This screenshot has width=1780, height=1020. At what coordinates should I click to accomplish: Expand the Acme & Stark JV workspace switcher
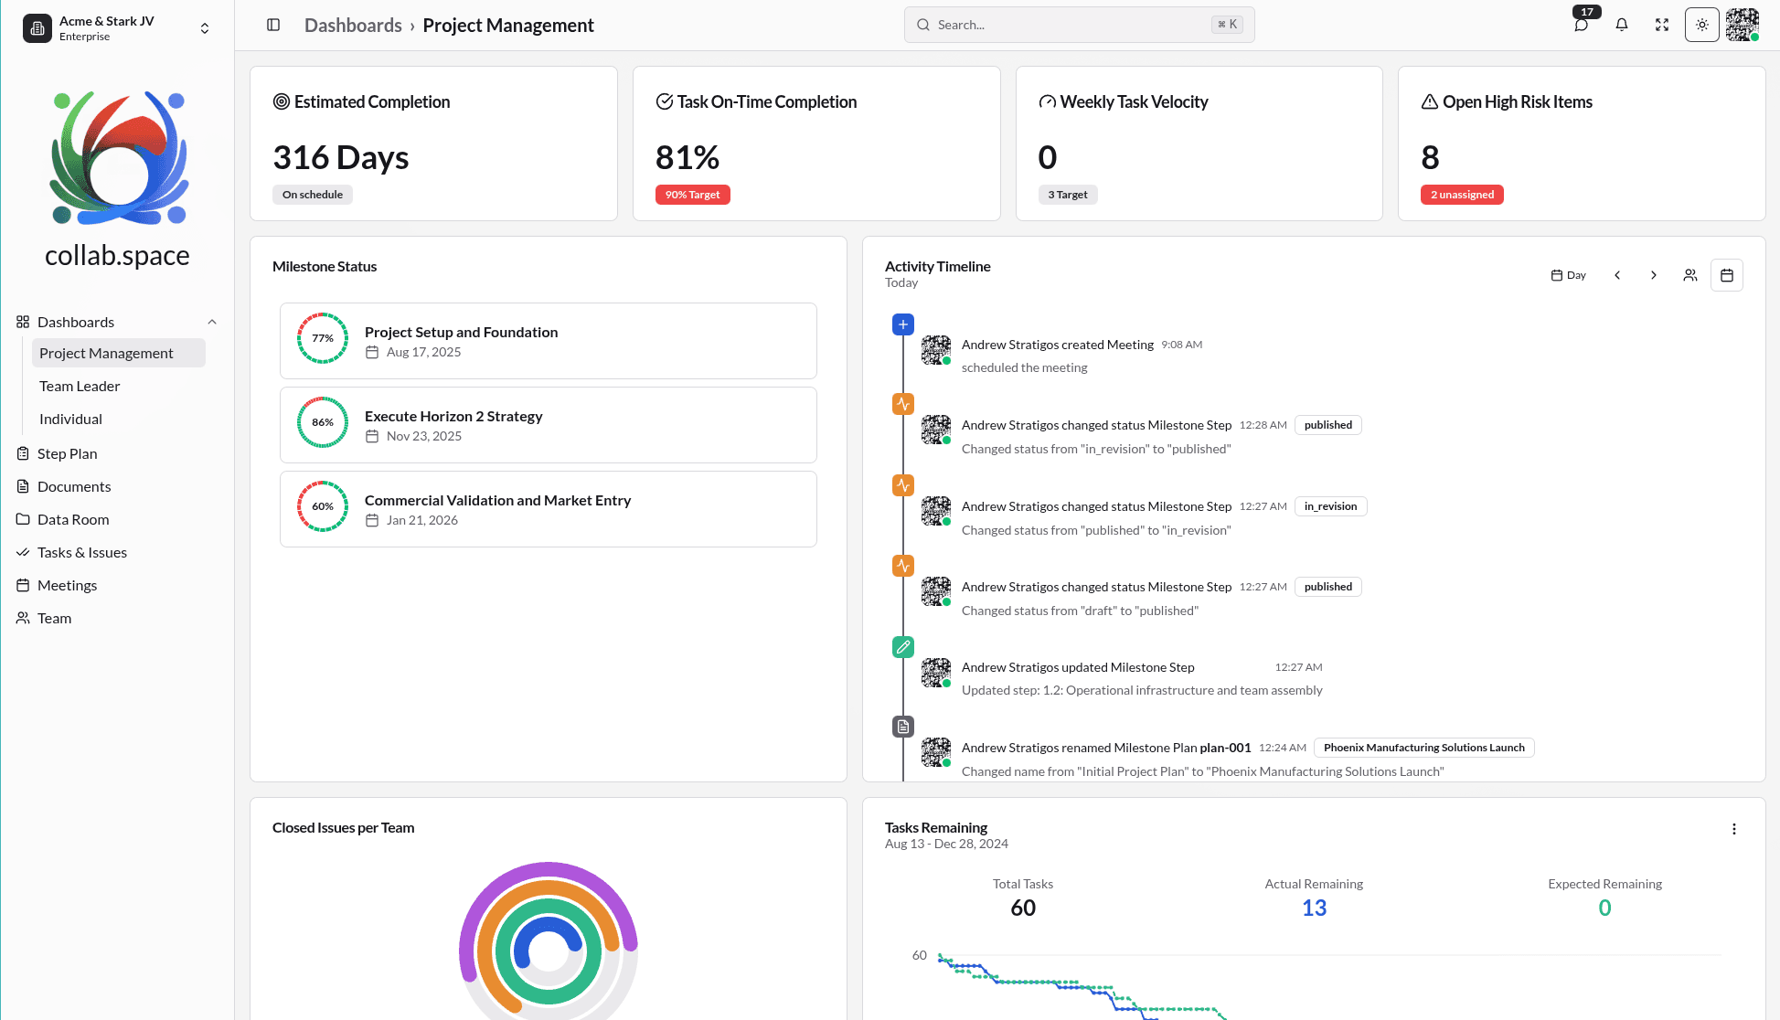205,28
